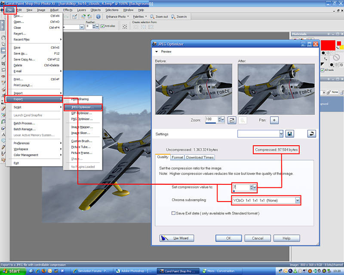The height and width of the screenshot is (275, 344).
Task: Switch to the Download Times tab
Action: (200, 157)
